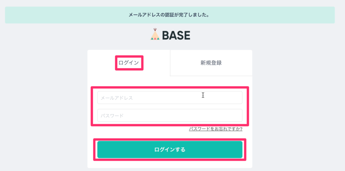Click the tent icon beside BASE
345x171 pixels.
[155, 34]
